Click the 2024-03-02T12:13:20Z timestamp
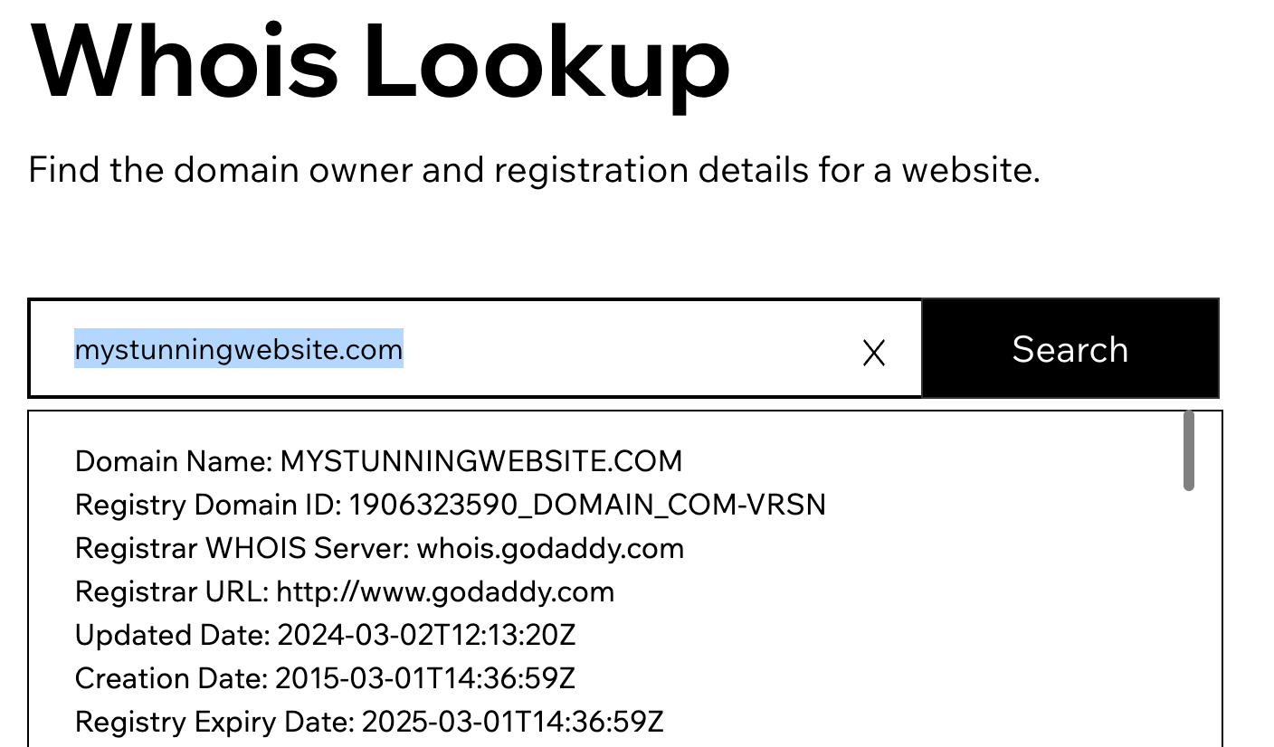The width and height of the screenshot is (1274, 747). pyautogui.click(x=426, y=635)
